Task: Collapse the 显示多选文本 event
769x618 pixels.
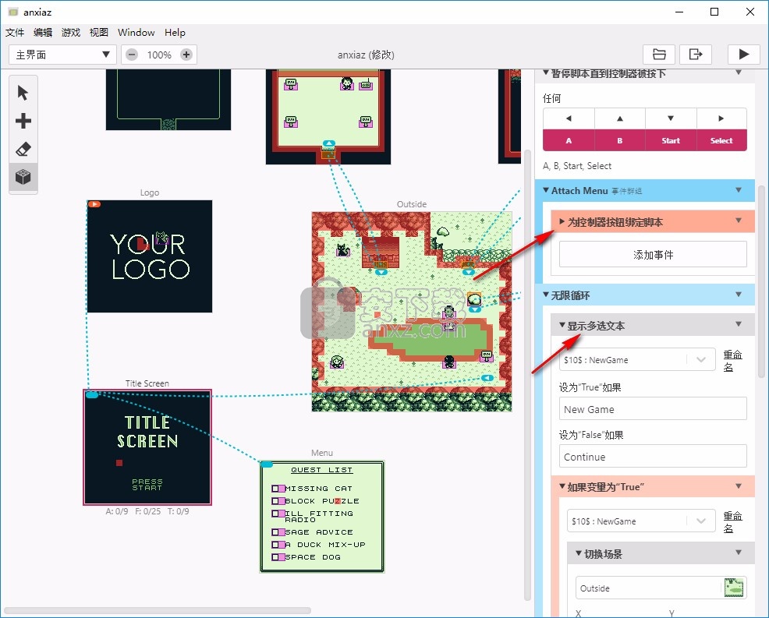Action: [562, 325]
